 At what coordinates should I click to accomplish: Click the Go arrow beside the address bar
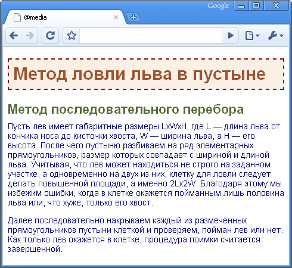[x=231, y=36]
